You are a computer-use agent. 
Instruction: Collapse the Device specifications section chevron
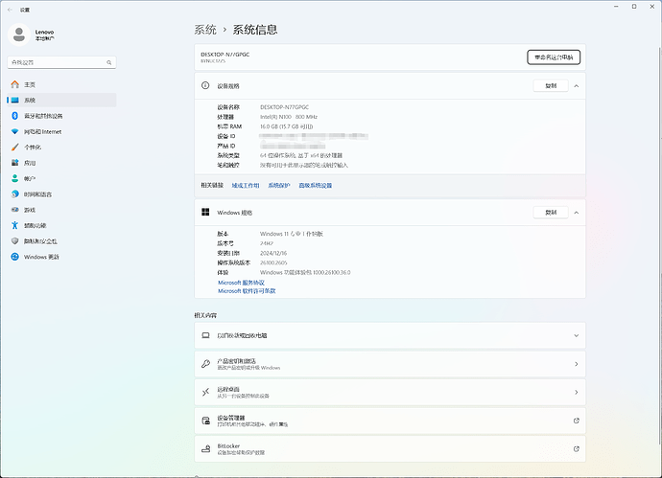576,86
